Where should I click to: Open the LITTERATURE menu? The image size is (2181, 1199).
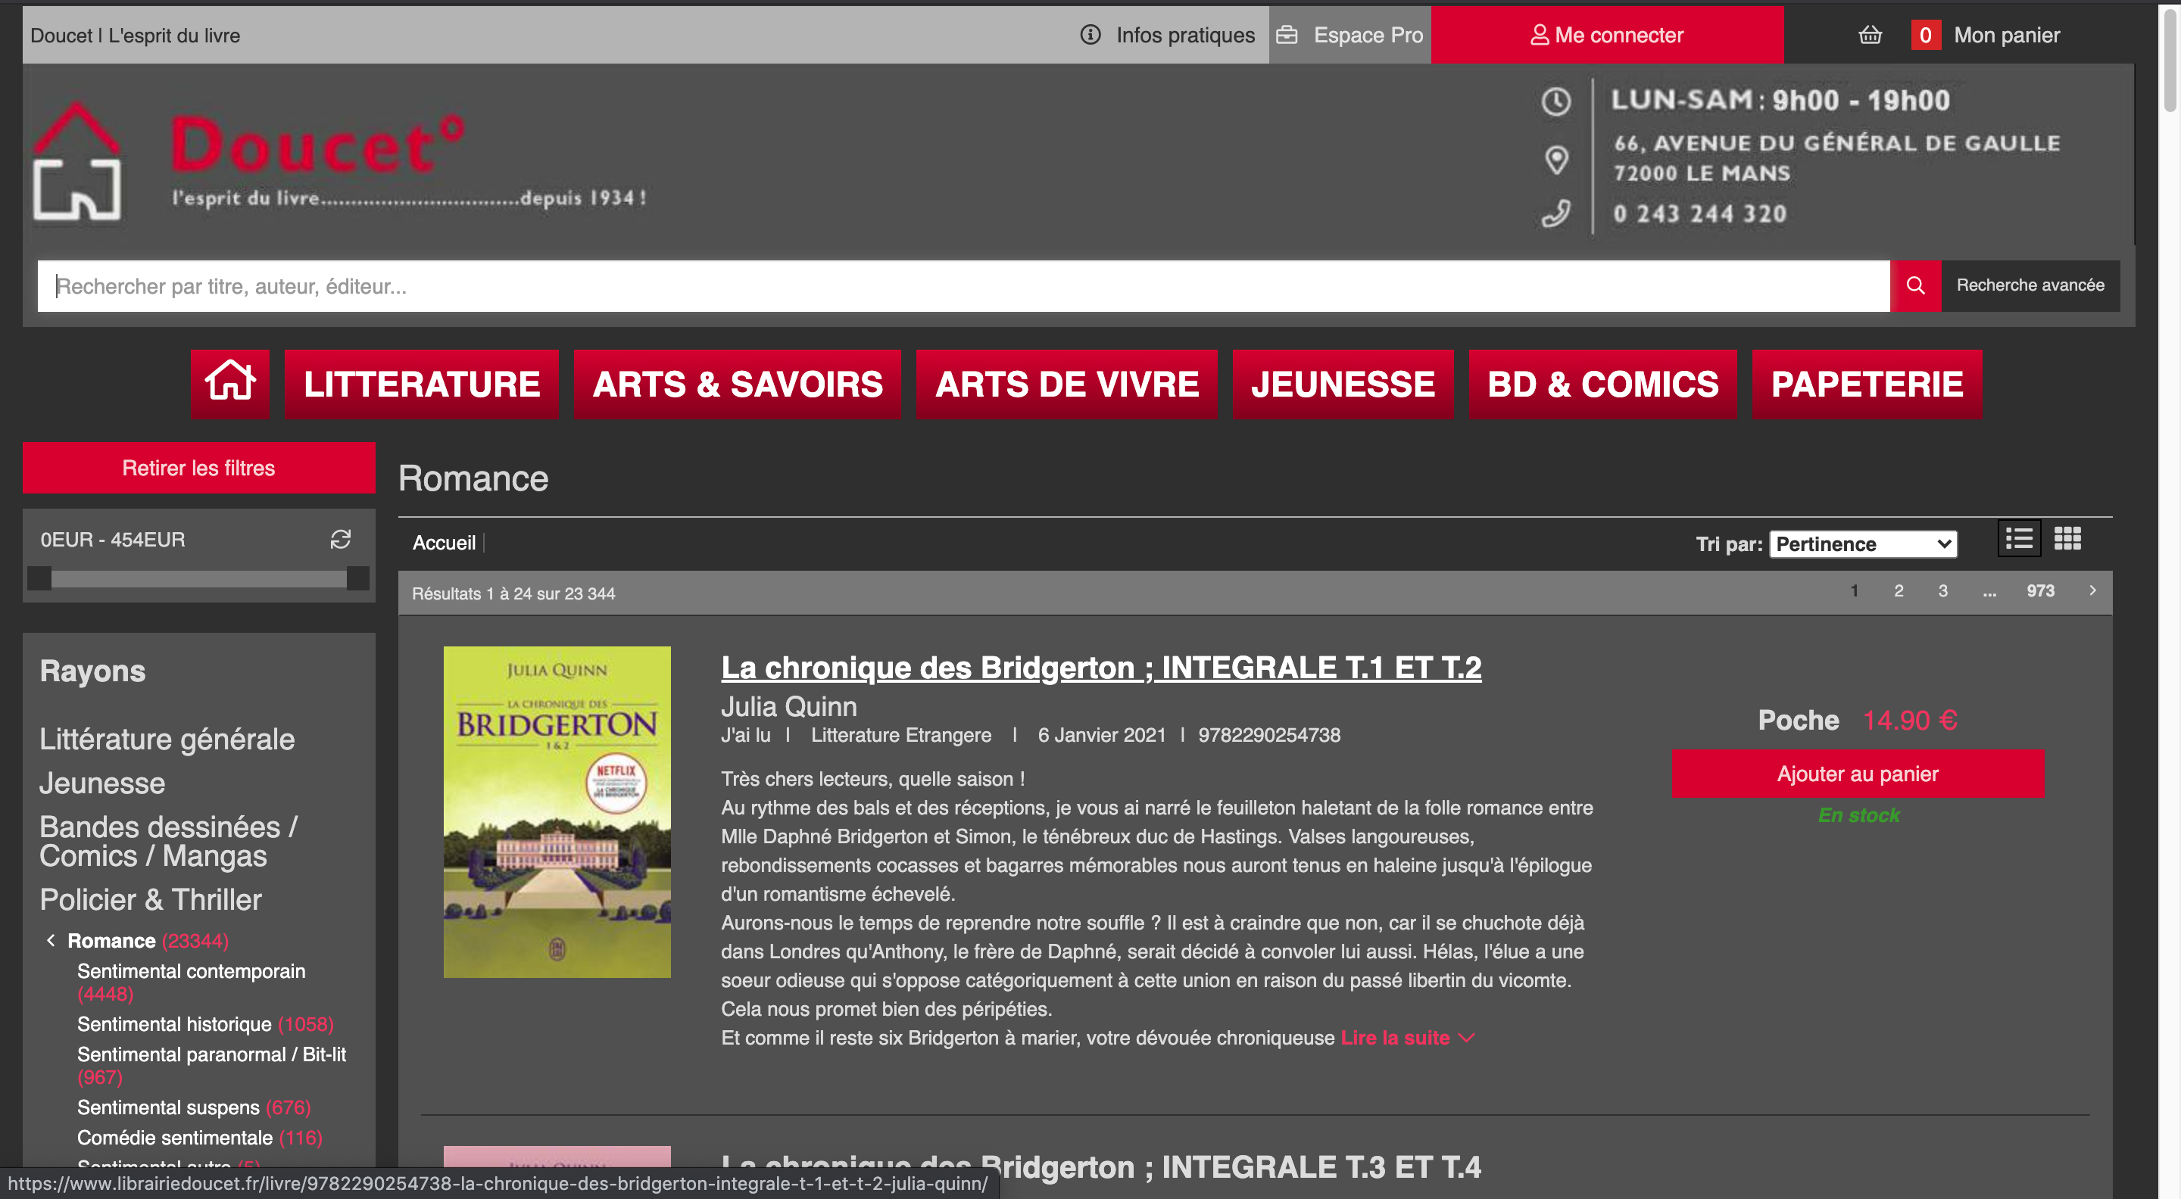pyautogui.click(x=422, y=383)
